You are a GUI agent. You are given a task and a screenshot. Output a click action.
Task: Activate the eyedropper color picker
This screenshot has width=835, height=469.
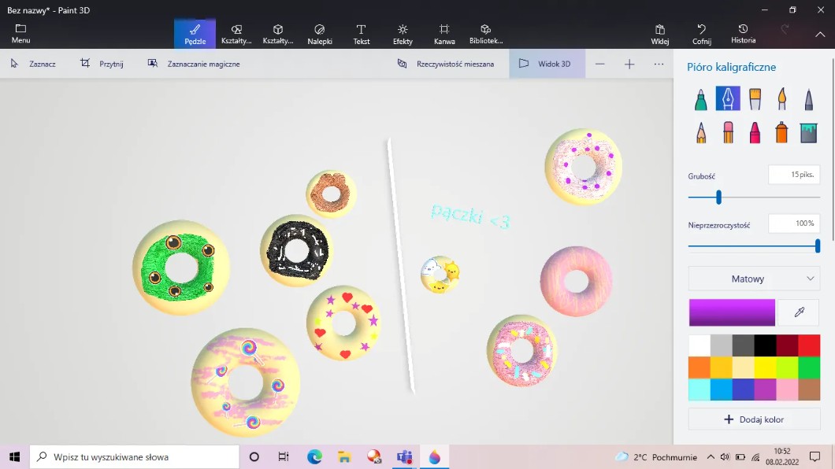pyautogui.click(x=799, y=312)
